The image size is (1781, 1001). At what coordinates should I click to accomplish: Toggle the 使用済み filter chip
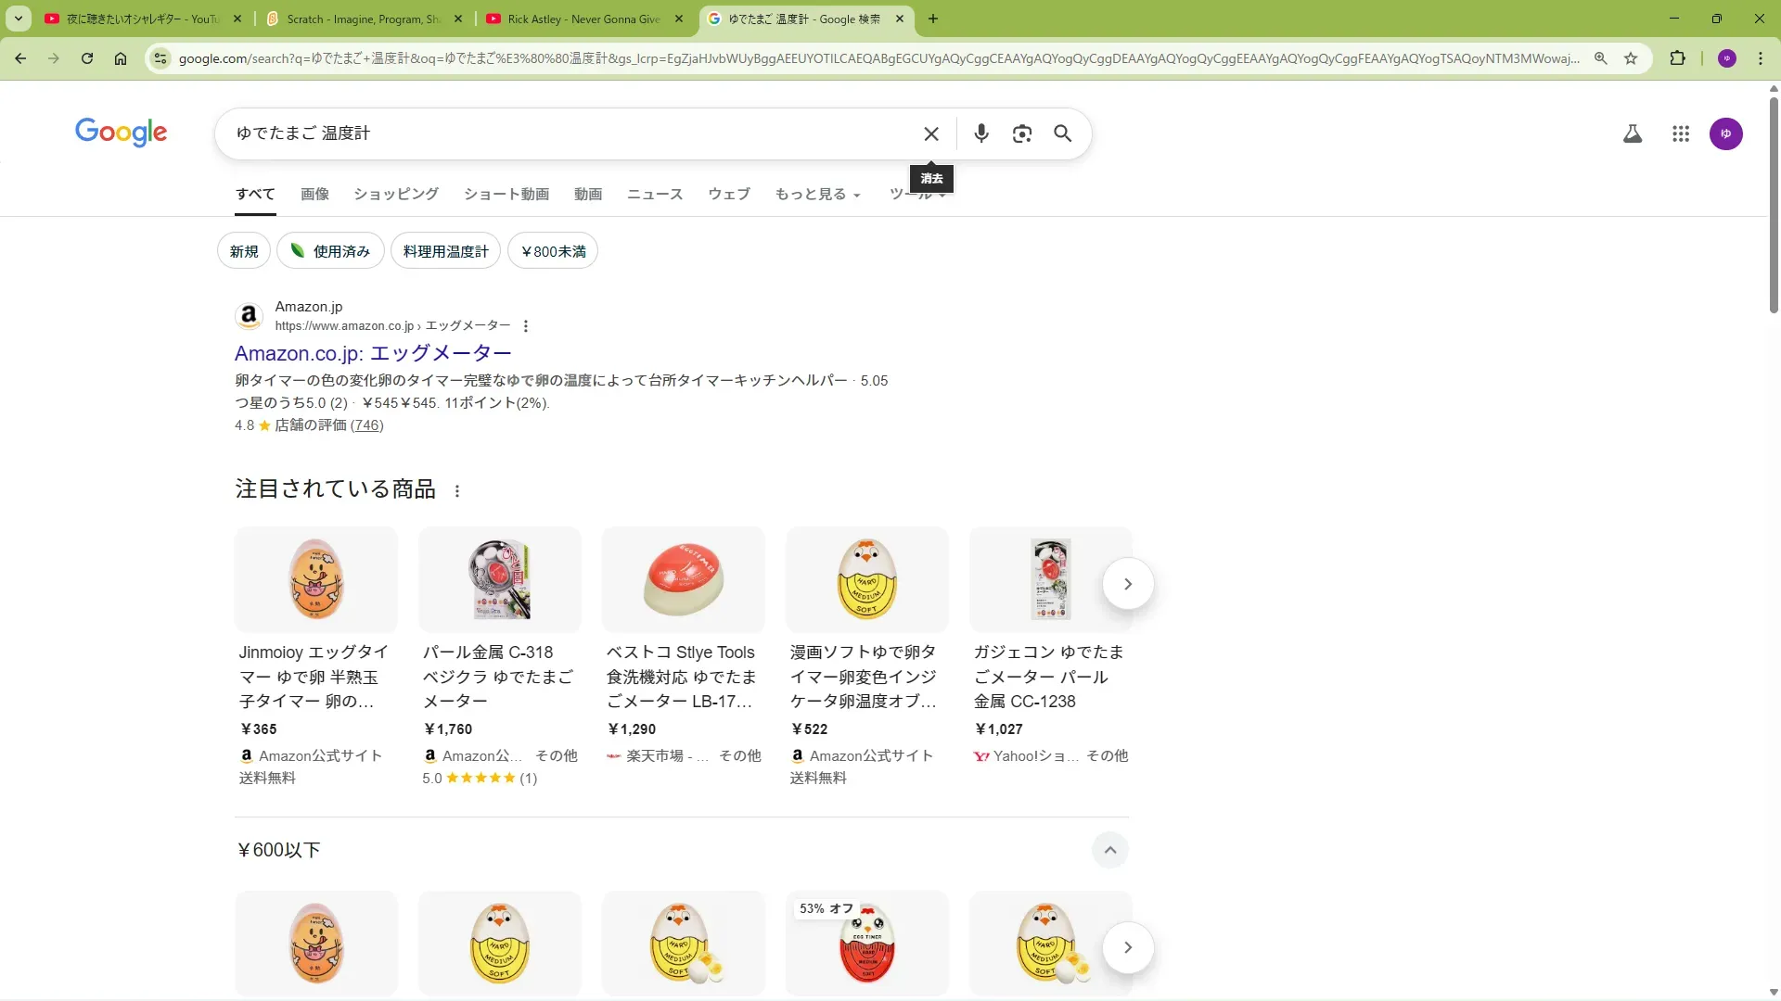point(330,251)
